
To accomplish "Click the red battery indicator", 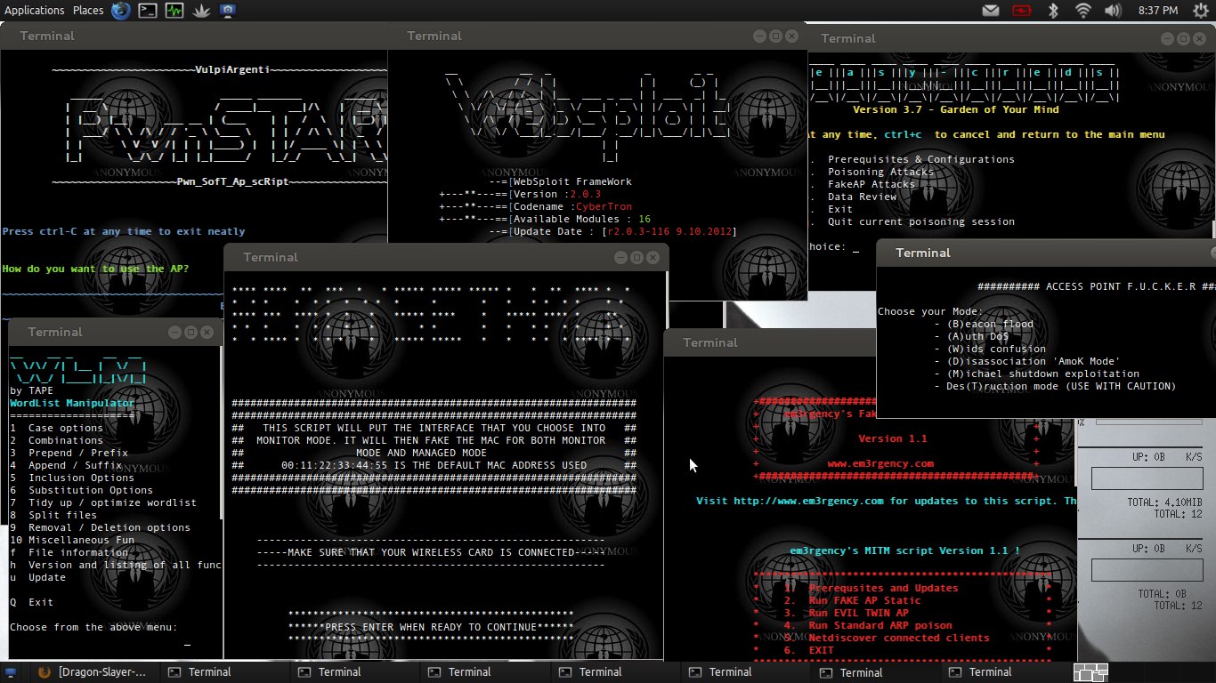I will click(x=1020, y=11).
